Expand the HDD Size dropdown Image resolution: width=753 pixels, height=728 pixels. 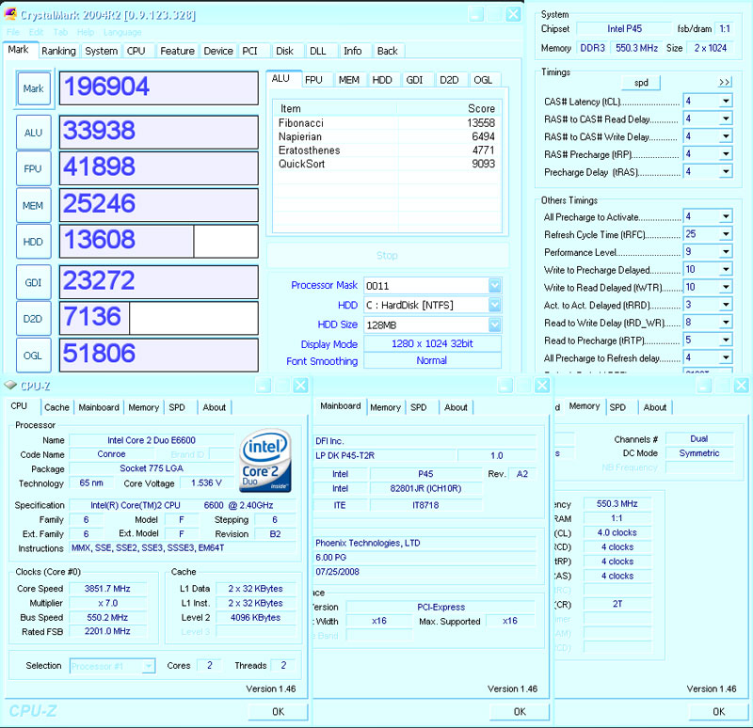(495, 324)
